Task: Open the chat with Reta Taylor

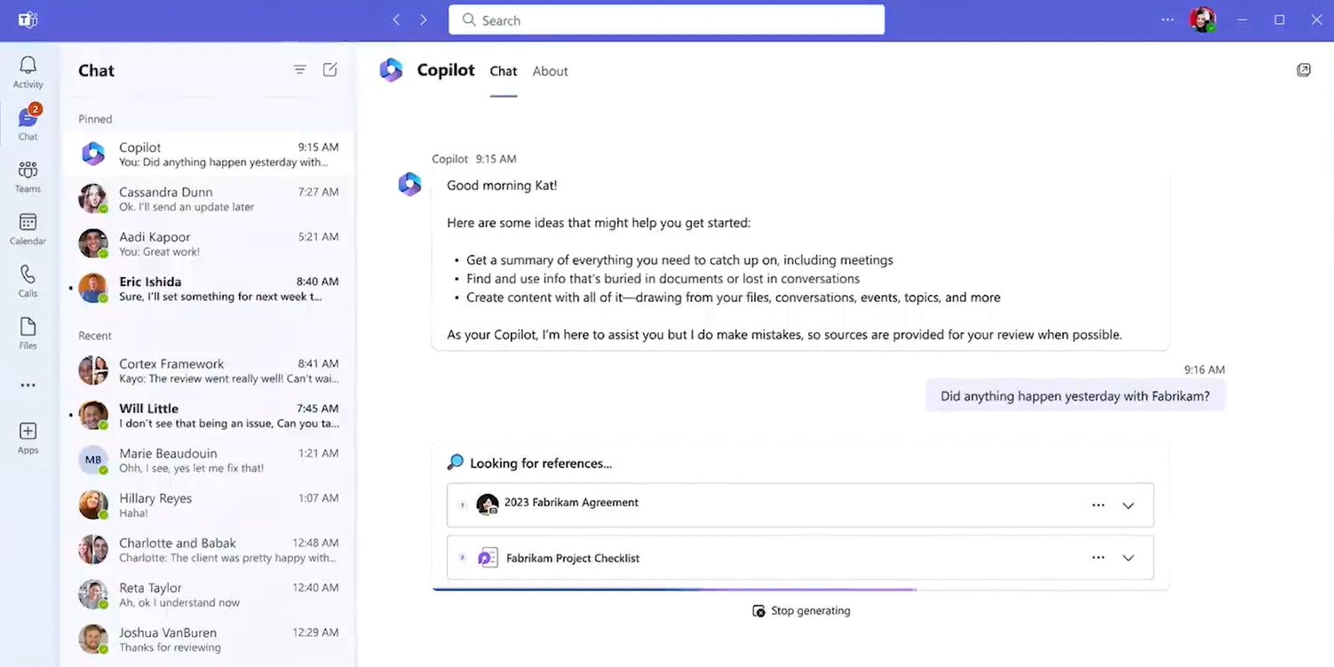Action: coord(208,595)
